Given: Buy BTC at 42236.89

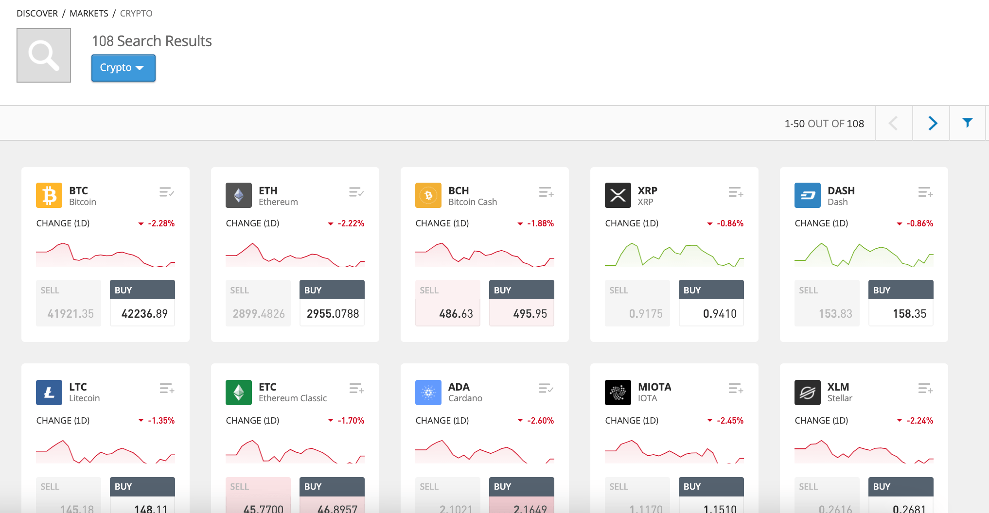Looking at the screenshot, I should tap(142, 303).
